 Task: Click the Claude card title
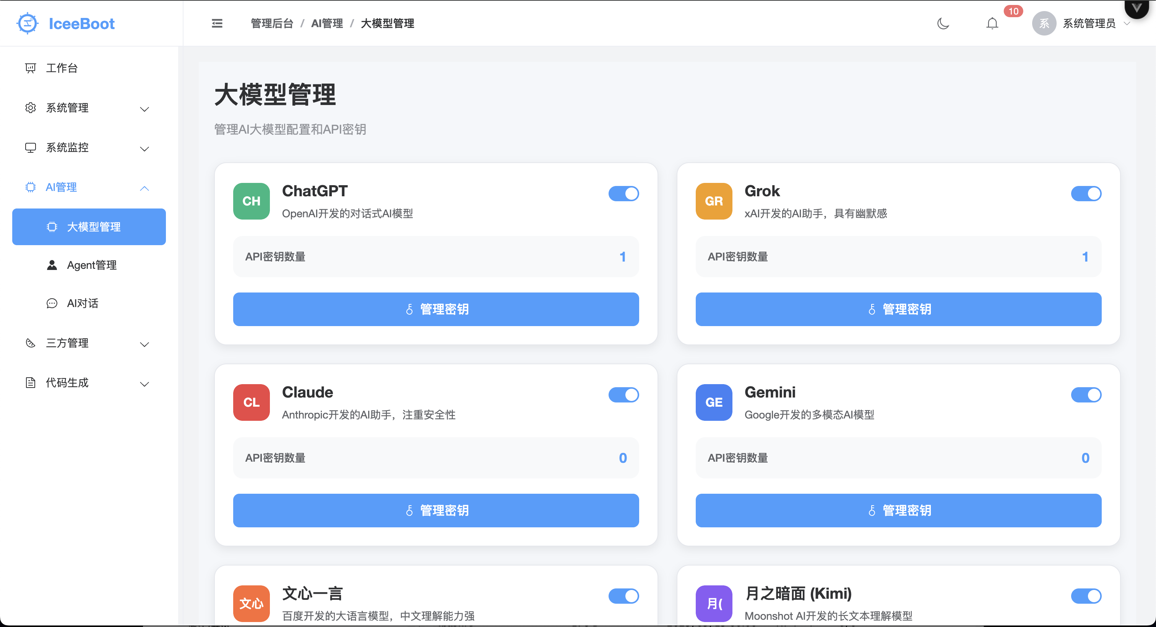[307, 392]
